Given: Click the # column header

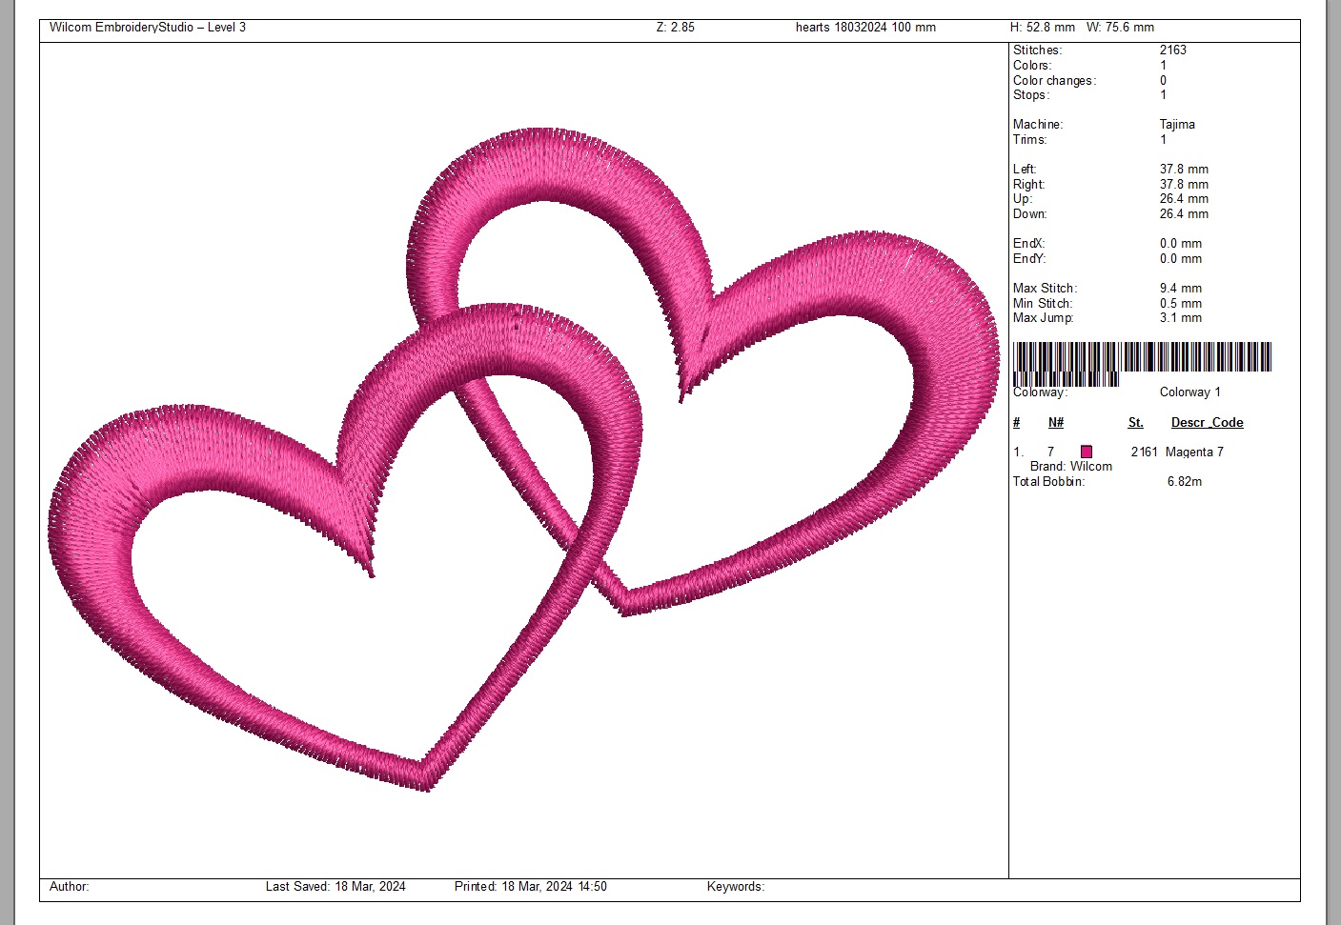Looking at the screenshot, I should point(1016,422).
